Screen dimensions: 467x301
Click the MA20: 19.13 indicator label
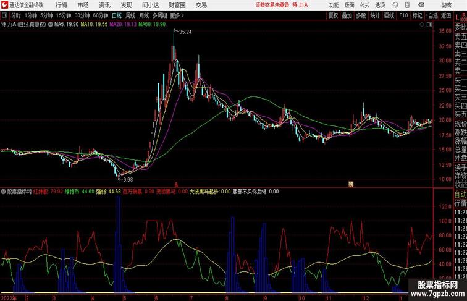pos(123,25)
